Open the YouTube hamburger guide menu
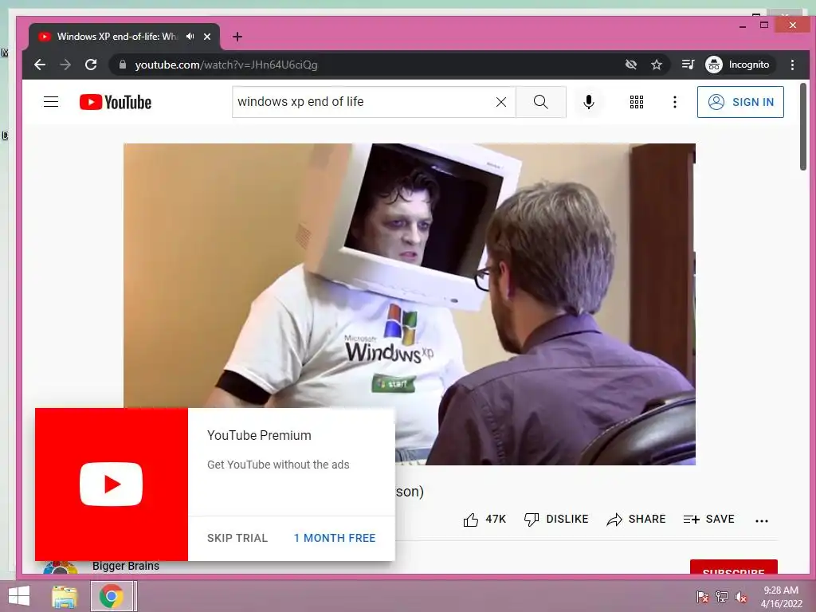 click(x=51, y=101)
